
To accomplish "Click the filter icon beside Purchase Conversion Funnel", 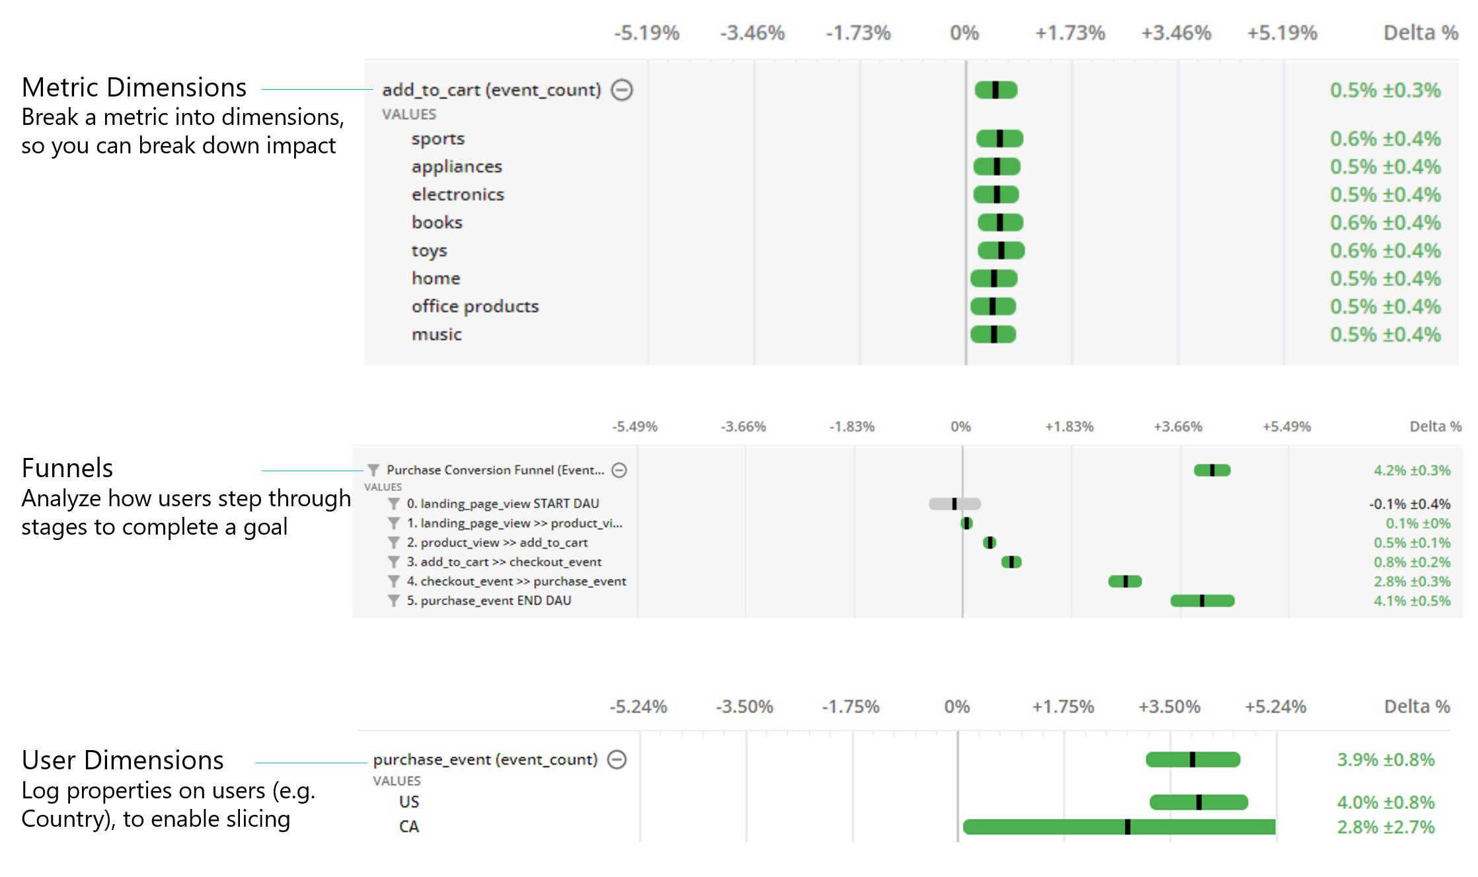I will (374, 471).
